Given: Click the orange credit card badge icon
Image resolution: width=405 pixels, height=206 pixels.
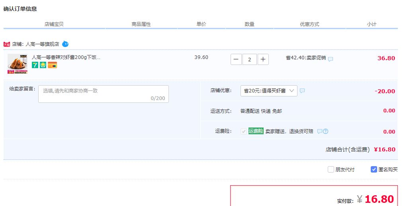Looking at the screenshot, I should (x=53, y=65).
